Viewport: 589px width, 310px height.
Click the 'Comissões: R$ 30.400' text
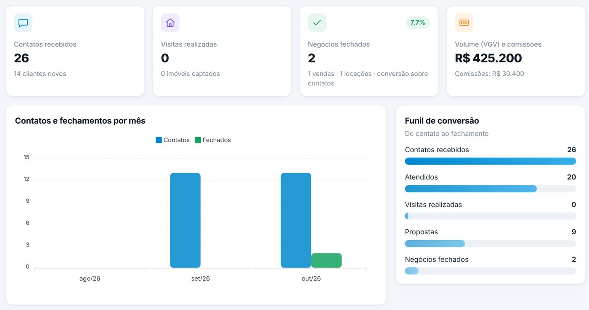tap(489, 74)
